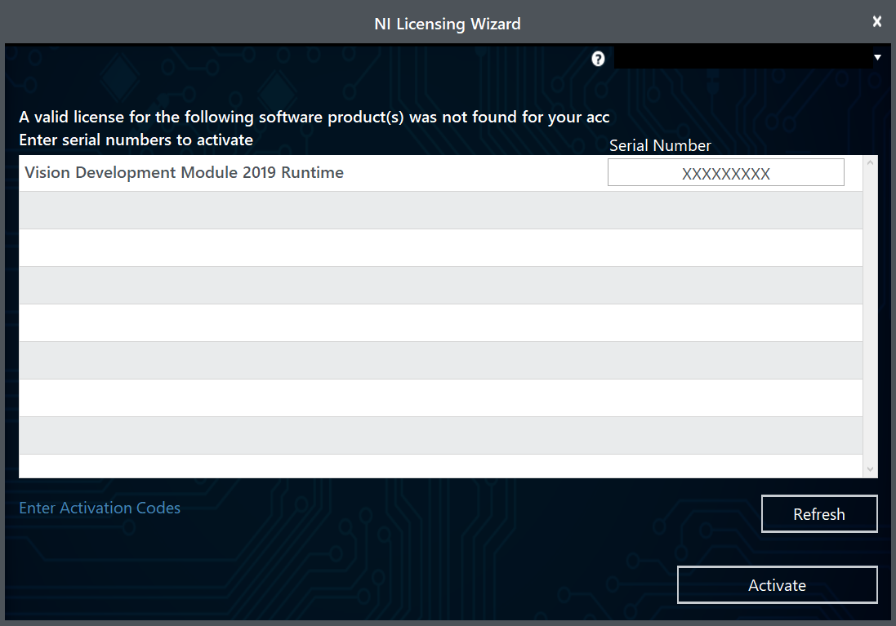
Task: Activate the Vision Development Module license
Action: click(777, 585)
